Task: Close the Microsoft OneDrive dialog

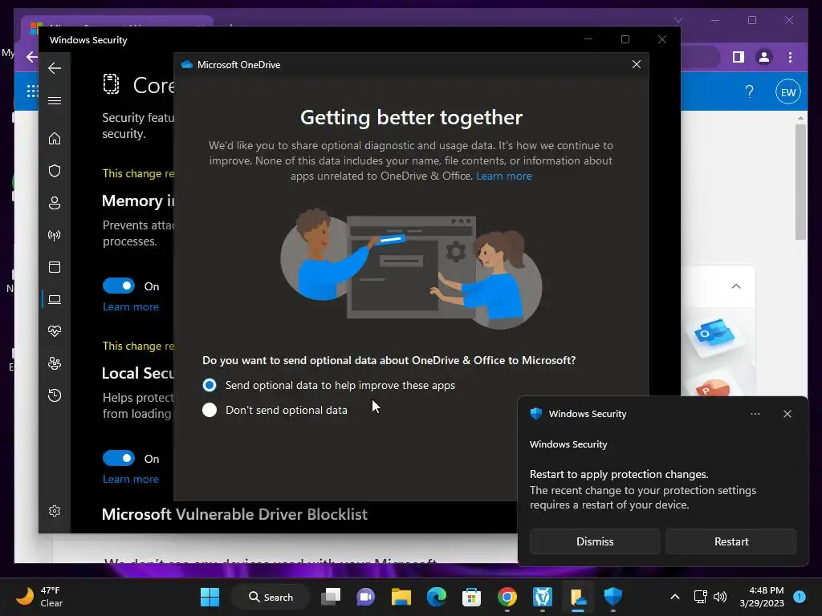Action: [x=637, y=64]
